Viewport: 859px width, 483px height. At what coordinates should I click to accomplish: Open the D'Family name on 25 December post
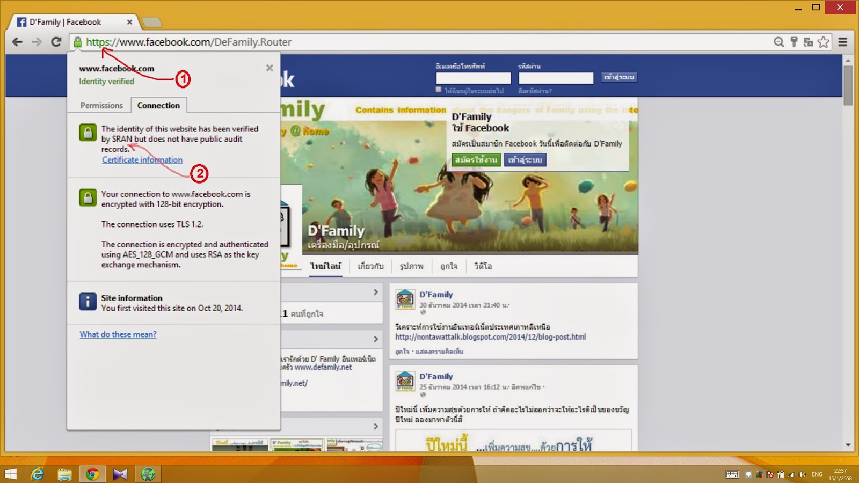(436, 377)
